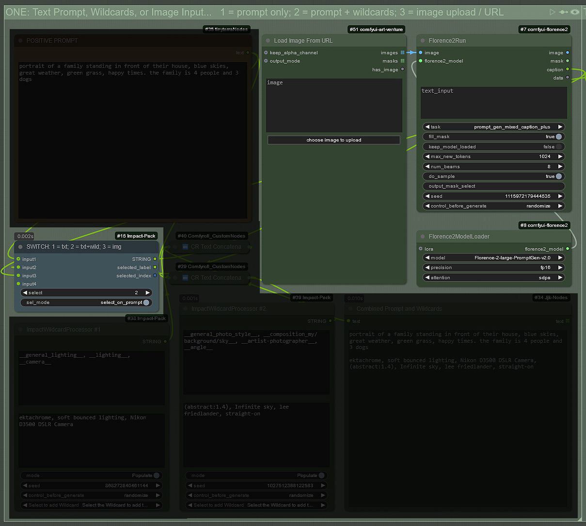
Task: Toggle keep_model_loaded in Florence2Run
Action: [558, 147]
